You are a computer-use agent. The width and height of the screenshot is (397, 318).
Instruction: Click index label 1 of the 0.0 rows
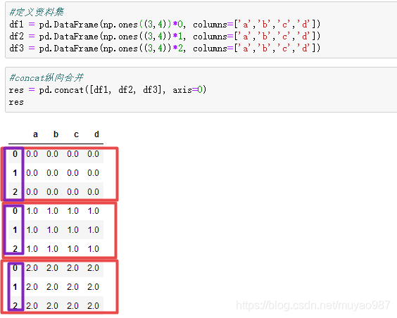point(15,173)
